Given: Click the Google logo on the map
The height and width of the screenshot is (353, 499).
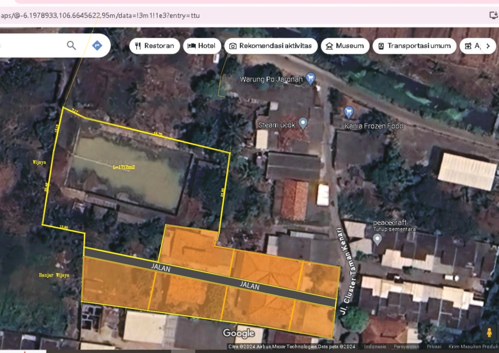Looking at the screenshot, I should tap(239, 333).
